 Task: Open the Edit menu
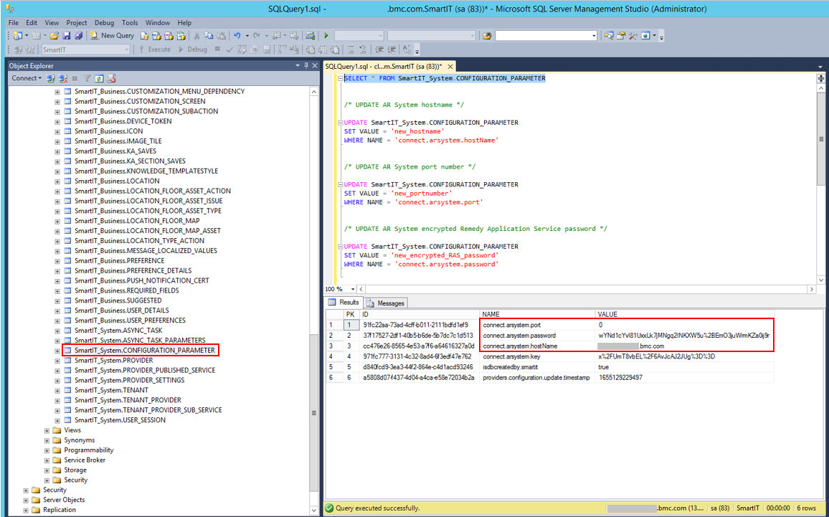point(32,23)
